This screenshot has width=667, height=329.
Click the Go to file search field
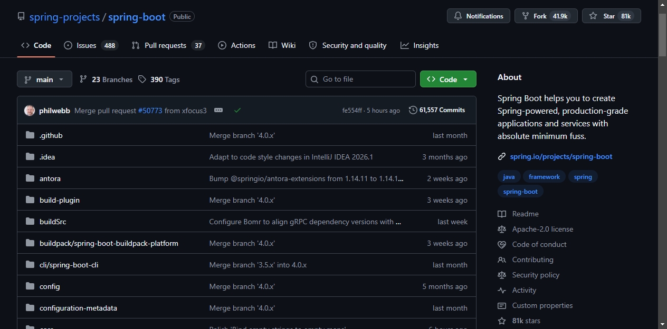pos(360,79)
